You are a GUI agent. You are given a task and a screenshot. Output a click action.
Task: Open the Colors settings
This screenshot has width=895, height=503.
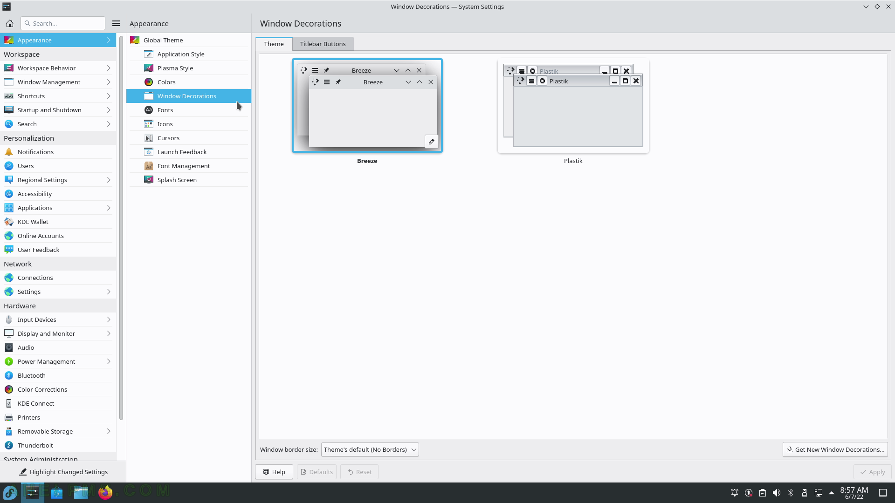pyautogui.click(x=189, y=82)
